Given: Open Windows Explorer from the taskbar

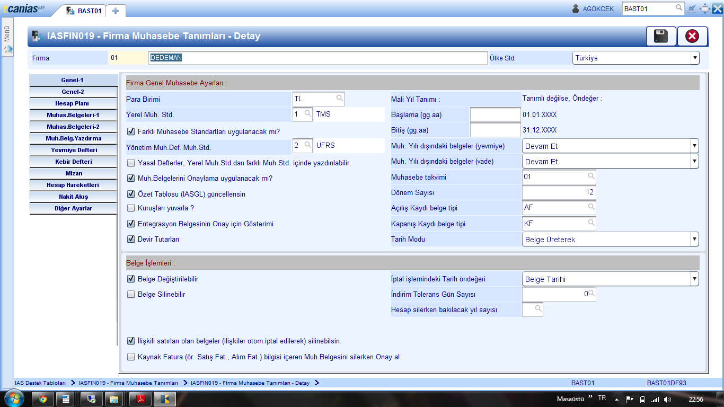Looking at the screenshot, I should click(113, 399).
